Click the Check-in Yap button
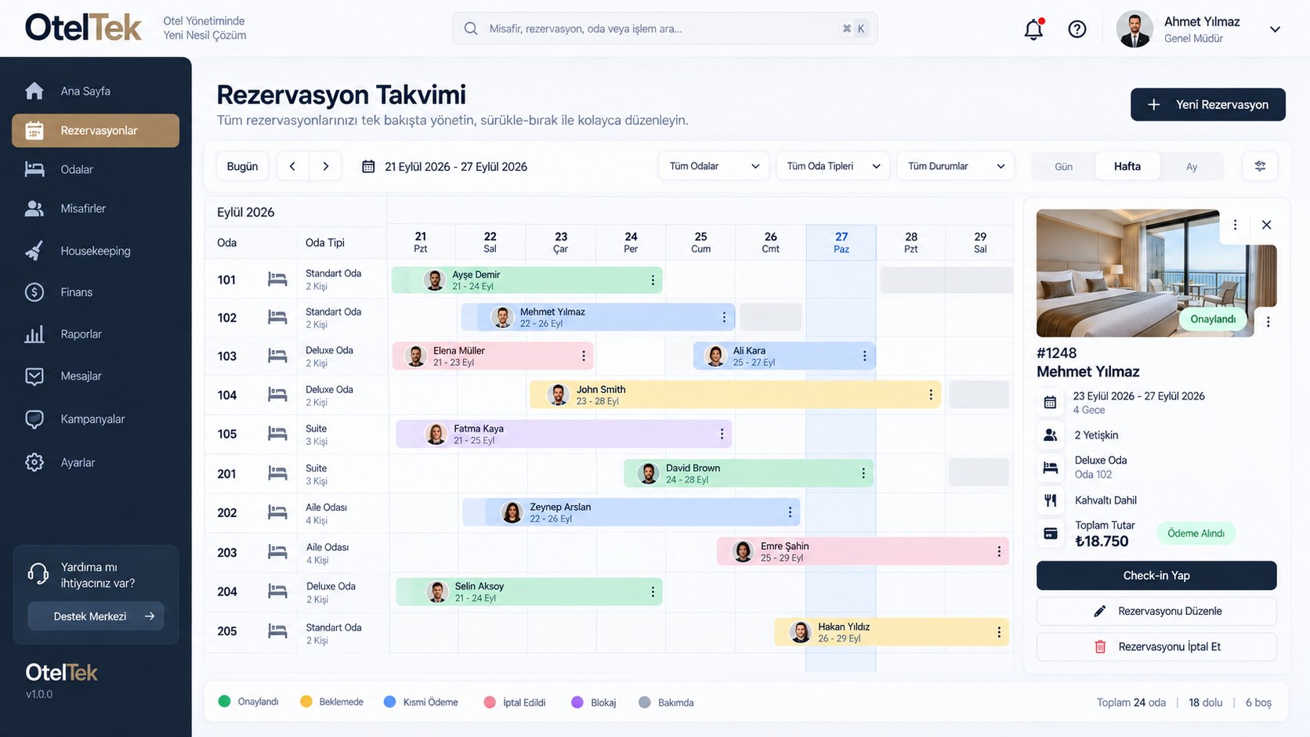This screenshot has height=737, width=1310. click(x=1156, y=576)
